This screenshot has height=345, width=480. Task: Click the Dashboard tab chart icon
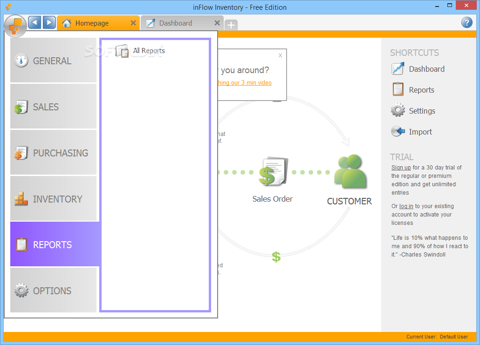pos(151,23)
